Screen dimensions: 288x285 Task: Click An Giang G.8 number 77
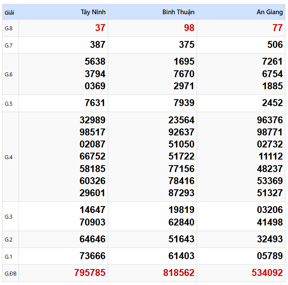pos(278,28)
